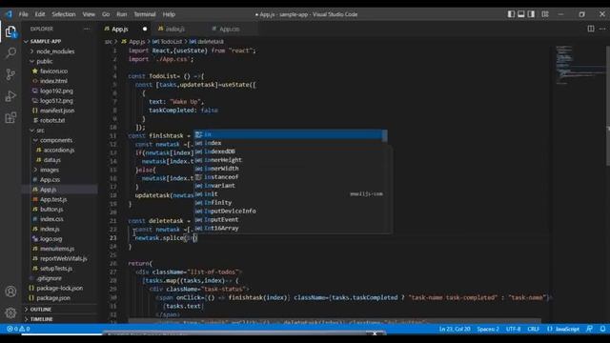The height and width of the screenshot is (343, 610).
Task: Open the File menu
Action: [23, 14]
